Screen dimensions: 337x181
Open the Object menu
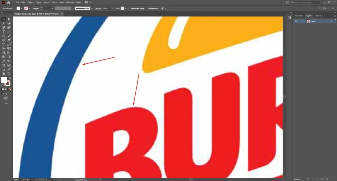[31, 2]
